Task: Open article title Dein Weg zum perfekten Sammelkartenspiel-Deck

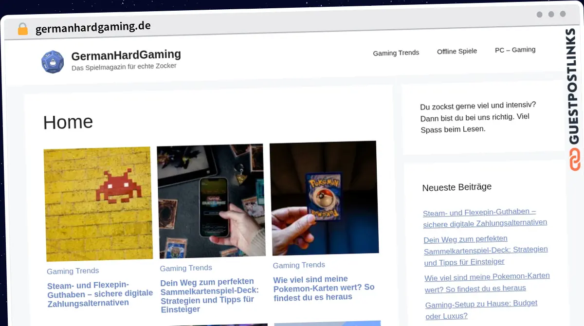Action: [209, 295]
